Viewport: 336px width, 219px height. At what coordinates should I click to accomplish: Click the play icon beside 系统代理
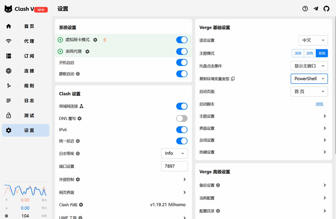point(60,51)
